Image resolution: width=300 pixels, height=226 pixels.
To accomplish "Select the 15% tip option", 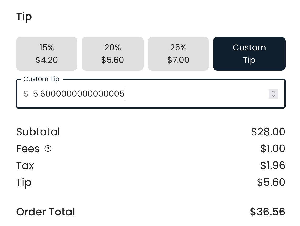I will pos(47,54).
